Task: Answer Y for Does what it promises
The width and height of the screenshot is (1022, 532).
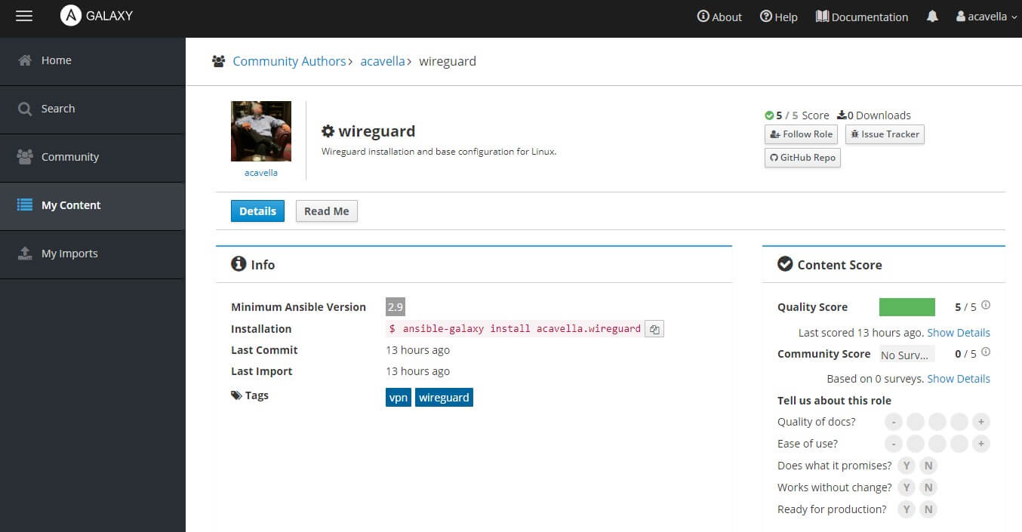Action: point(907,466)
